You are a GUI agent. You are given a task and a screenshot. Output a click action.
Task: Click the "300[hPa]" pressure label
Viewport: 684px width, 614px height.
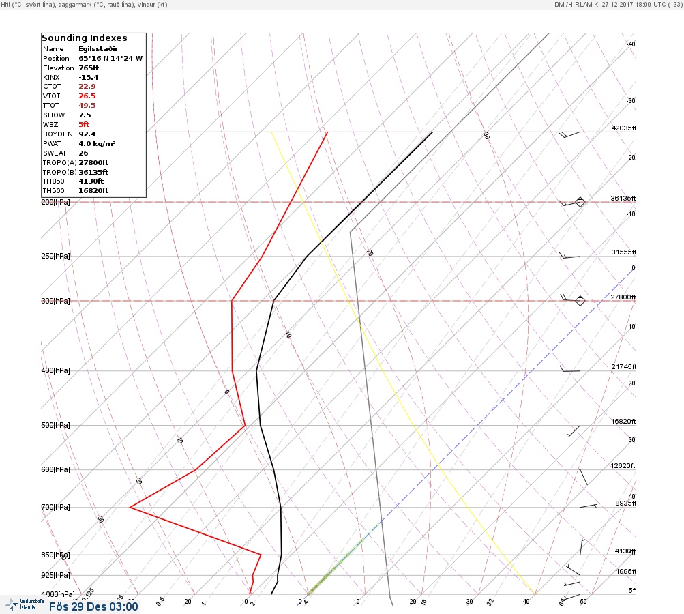point(55,301)
